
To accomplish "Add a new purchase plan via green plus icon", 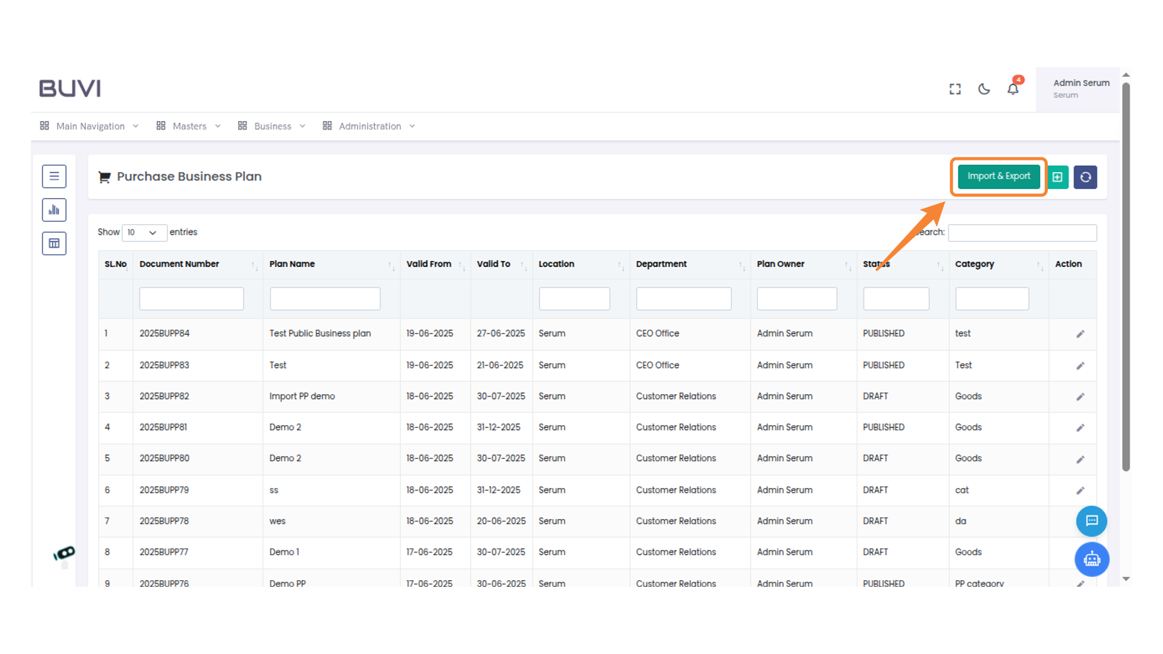I will coord(1058,177).
